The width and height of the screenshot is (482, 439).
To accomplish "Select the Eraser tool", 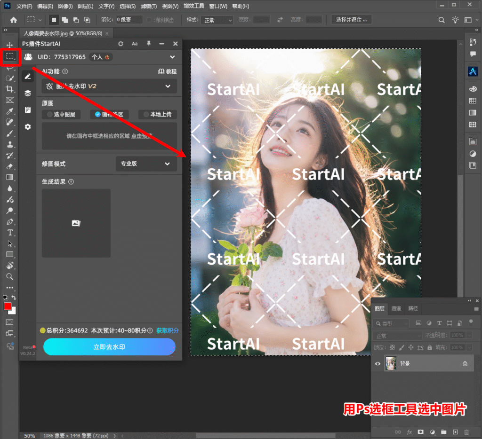I will [x=9, y=166].
